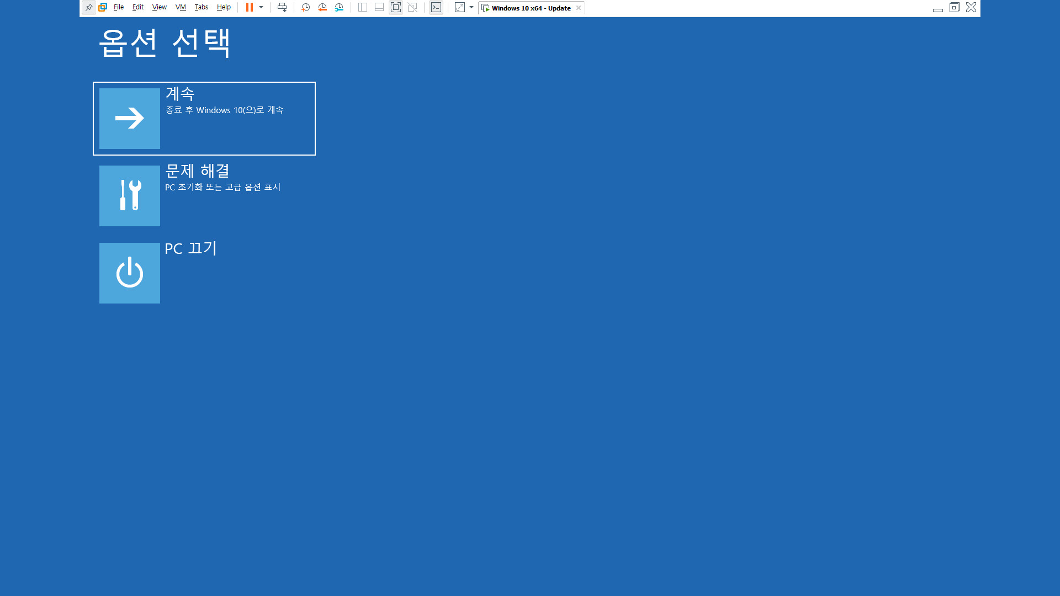The height and width of the screenshot is (596, 1060).
Task: Expand the stretch display dropdown arrow
Action: coord(471,8)
